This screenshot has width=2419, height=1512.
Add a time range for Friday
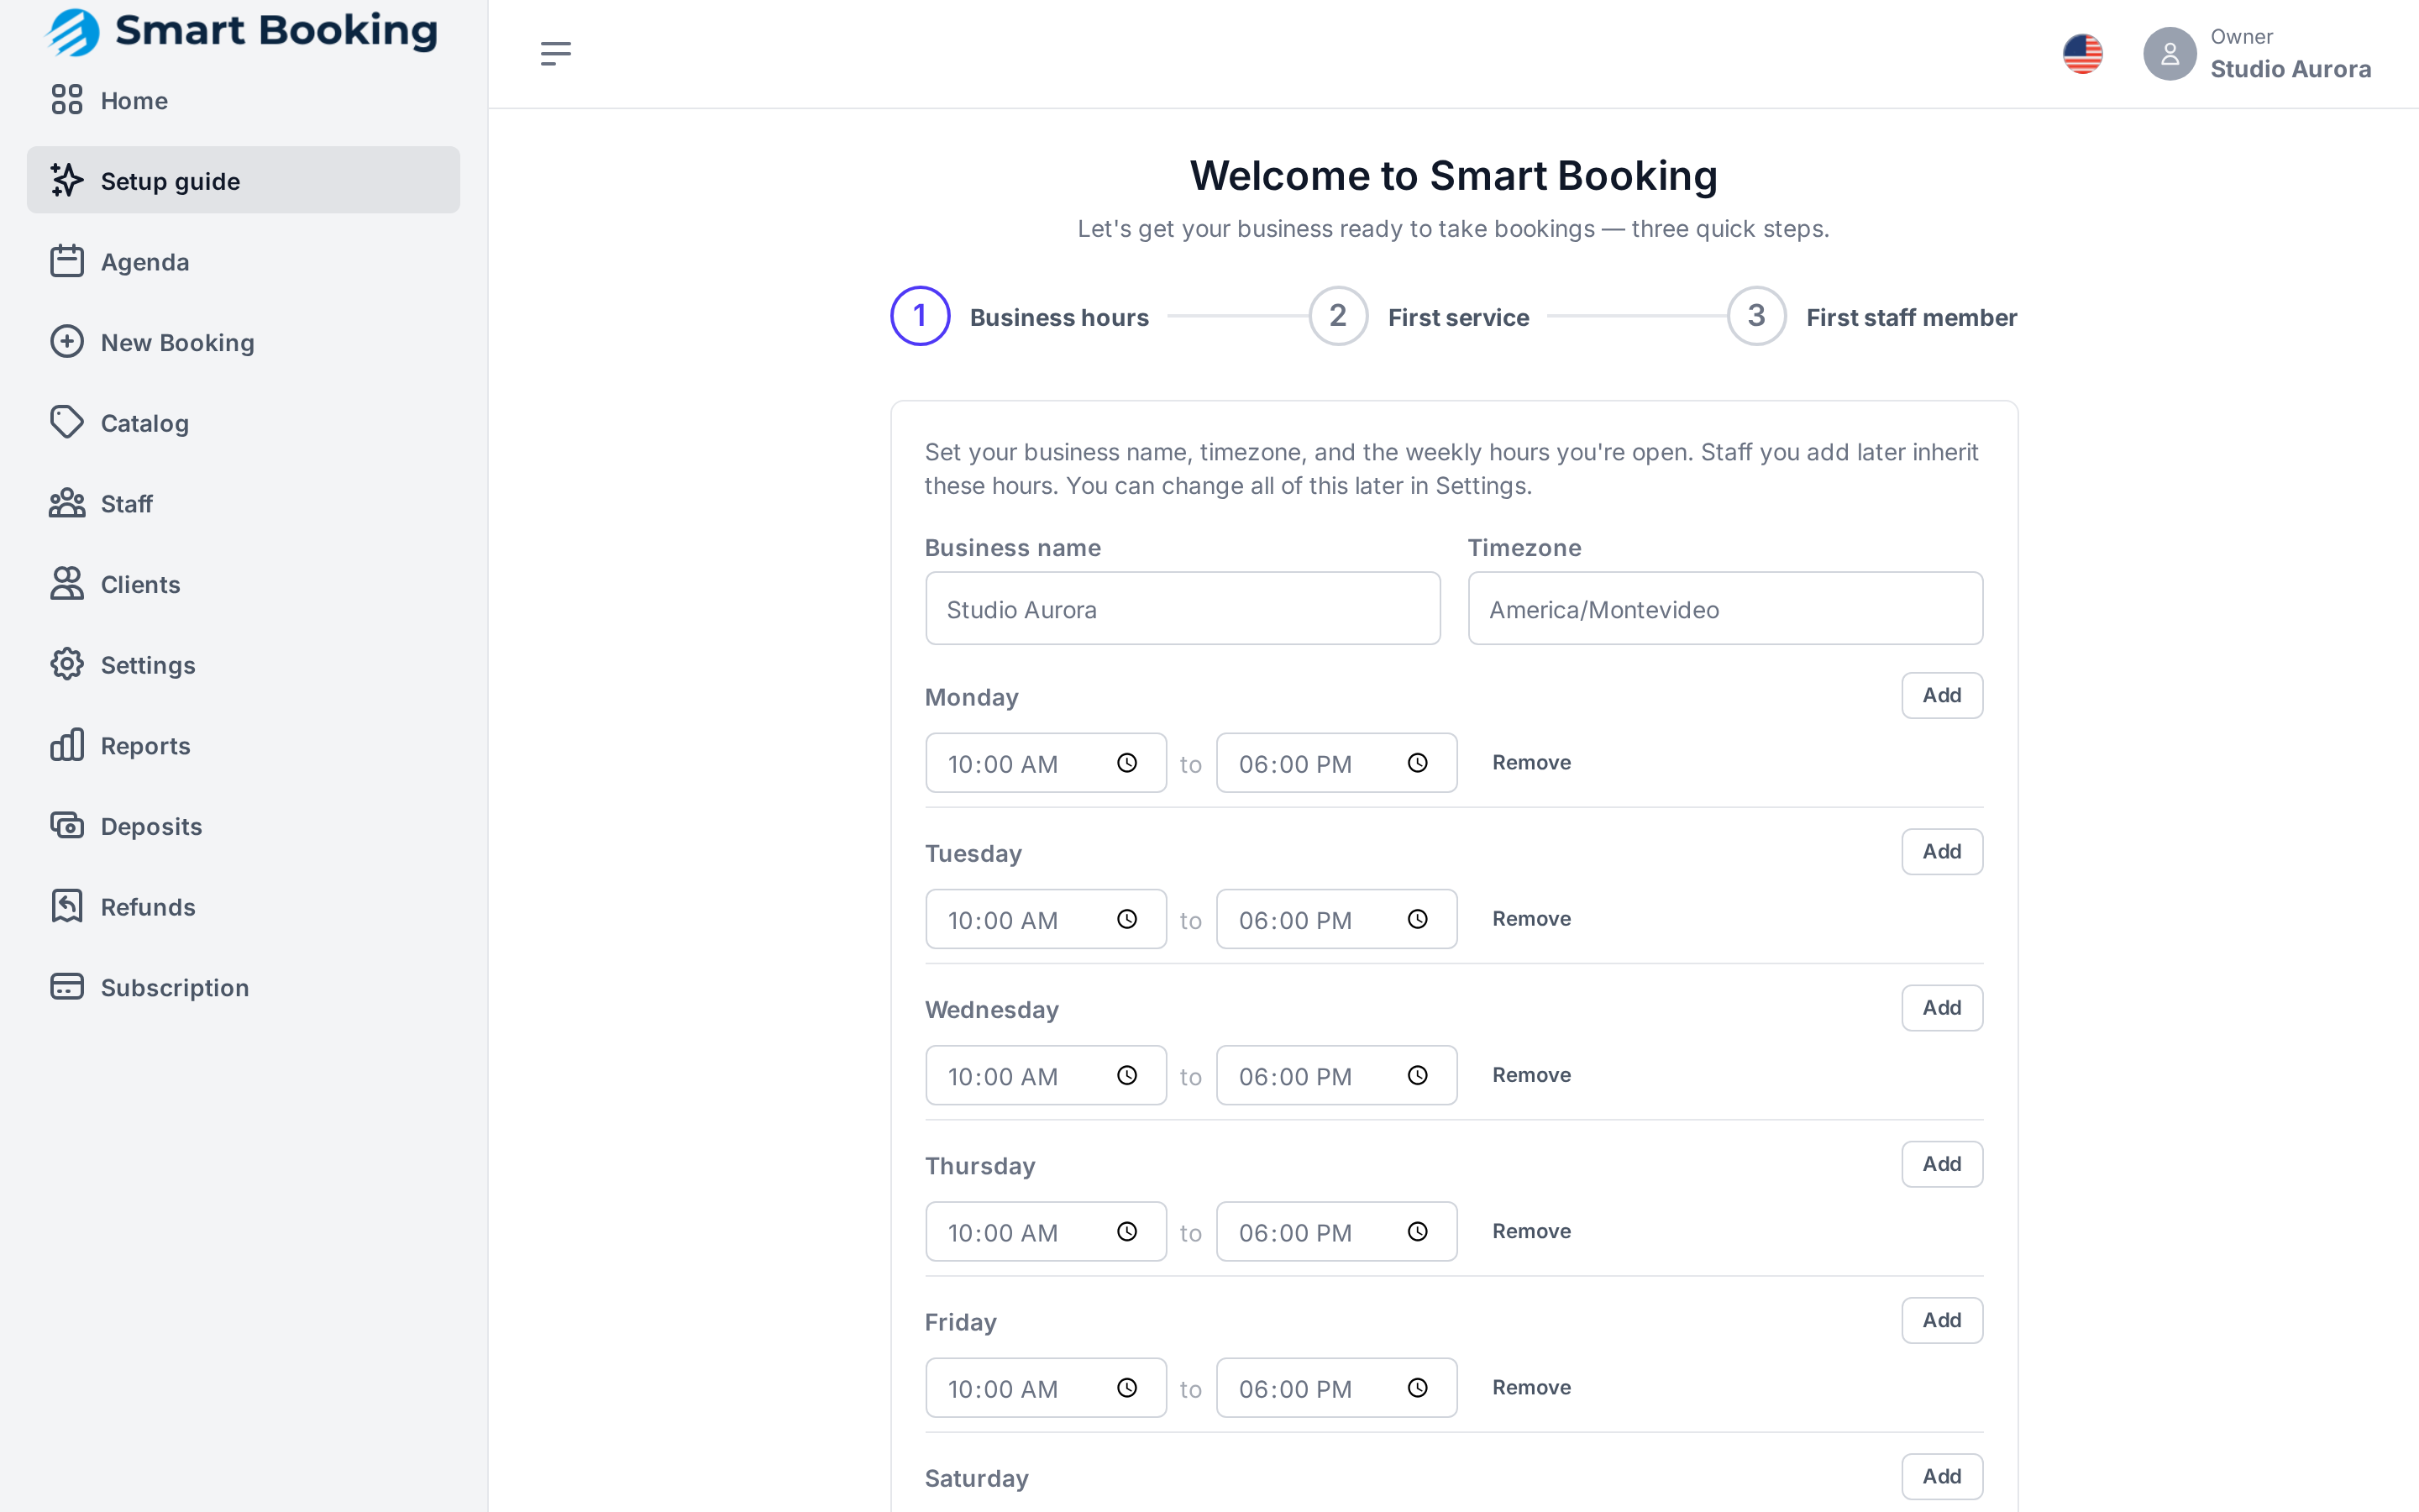tap(1941, 1320)
